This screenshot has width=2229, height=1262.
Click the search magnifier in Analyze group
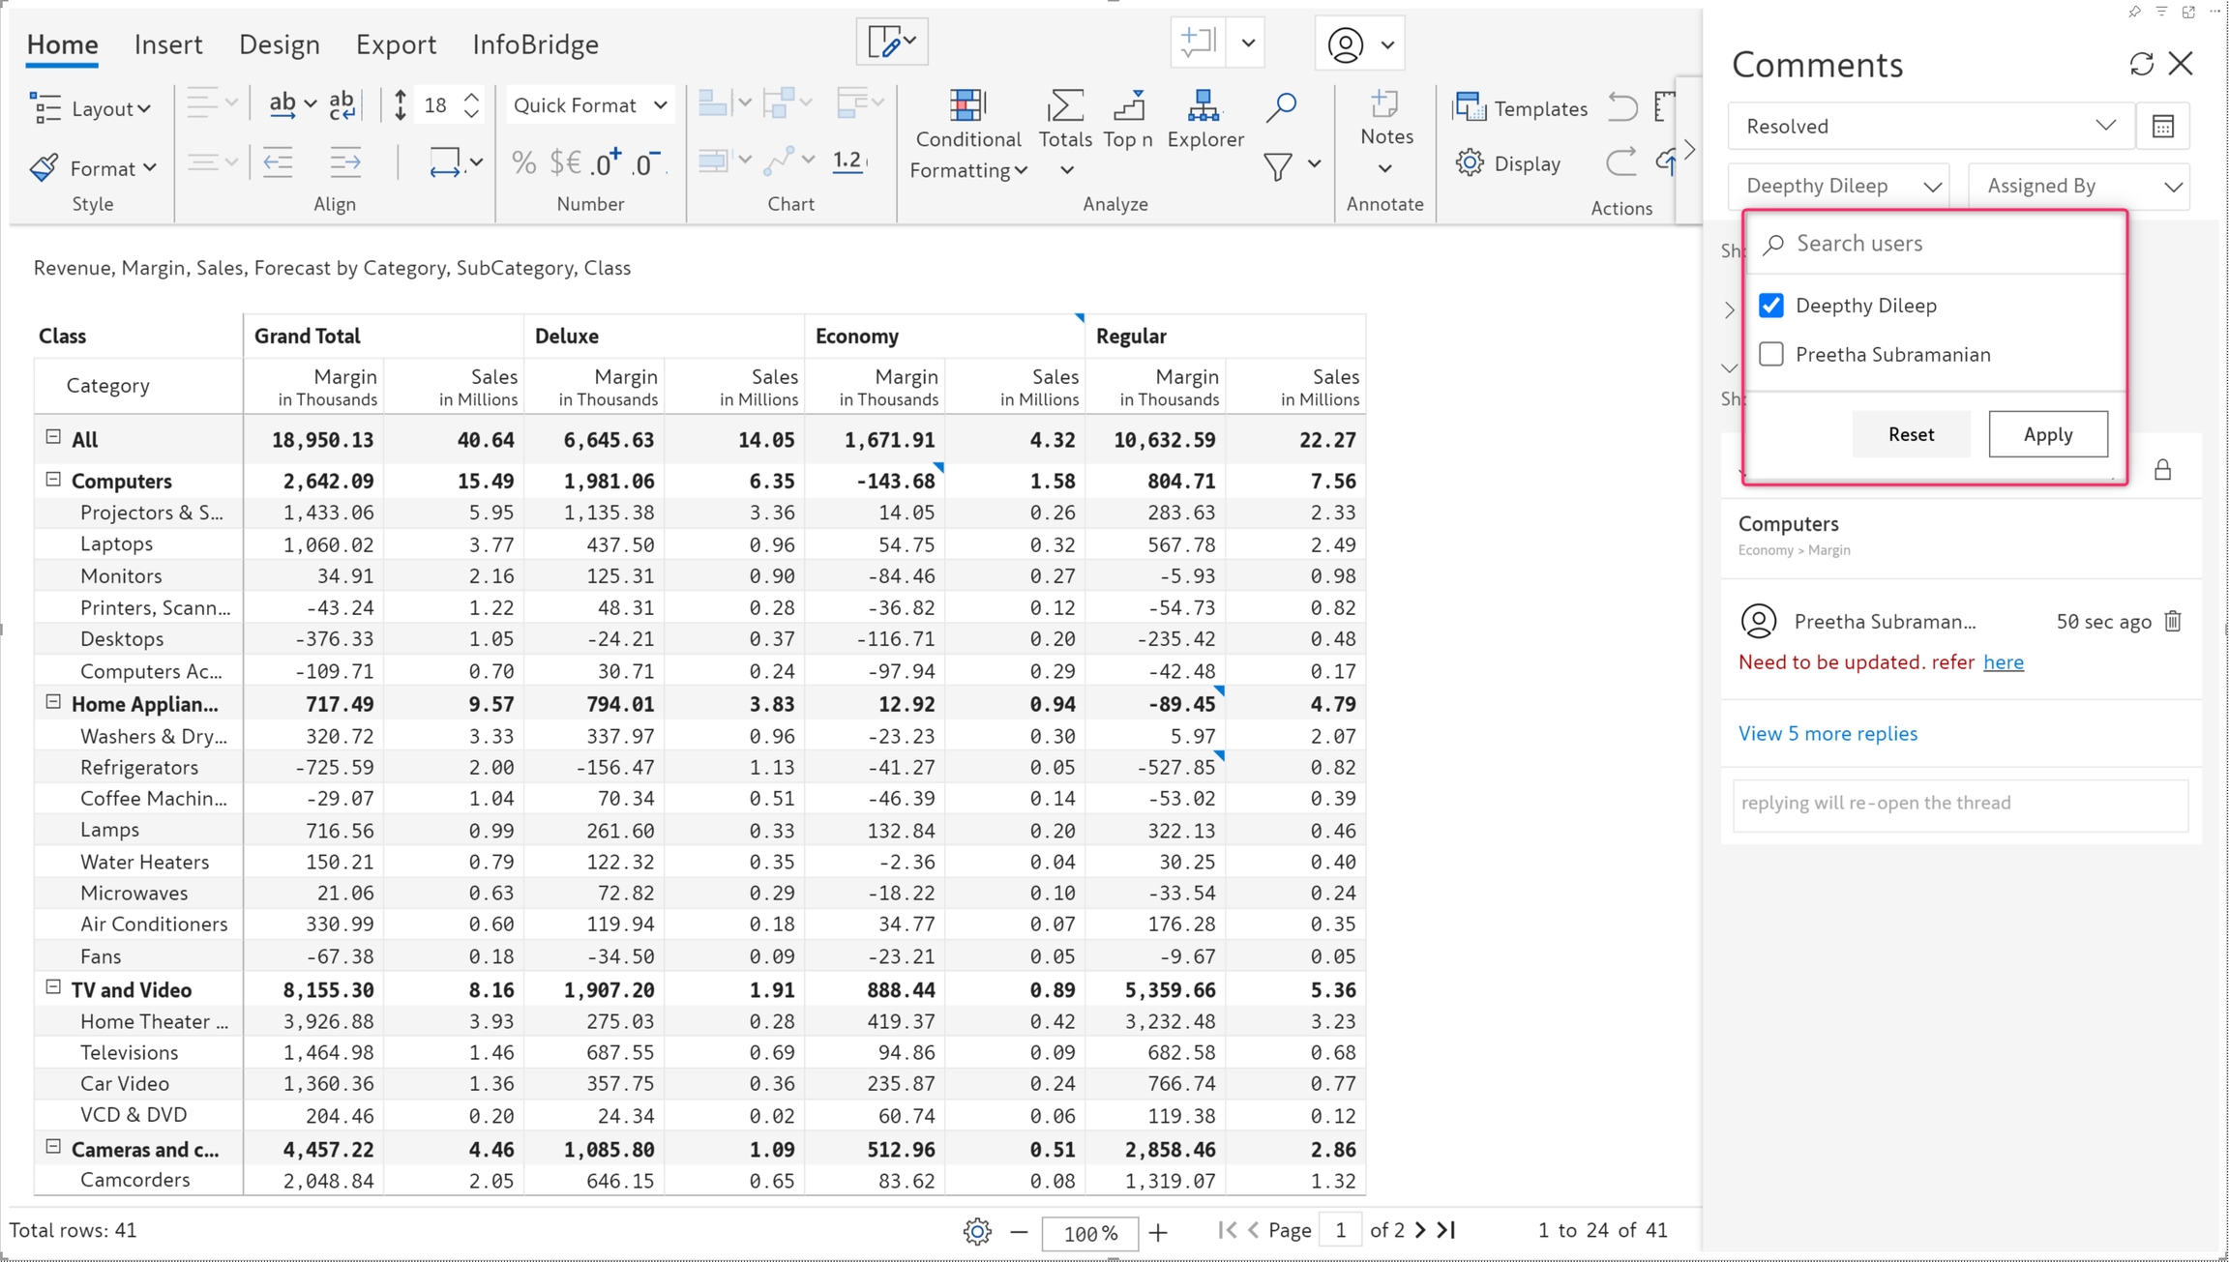(x=1281, y=106)
